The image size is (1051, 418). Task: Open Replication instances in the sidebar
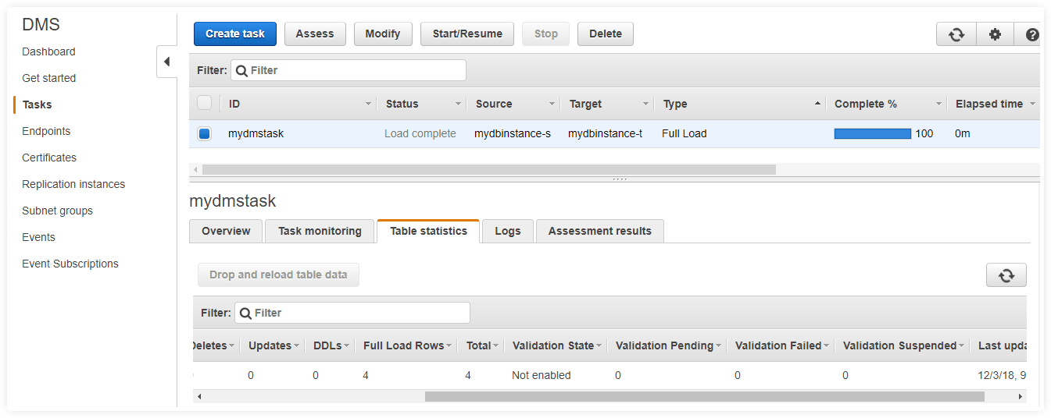pos(73,184)
